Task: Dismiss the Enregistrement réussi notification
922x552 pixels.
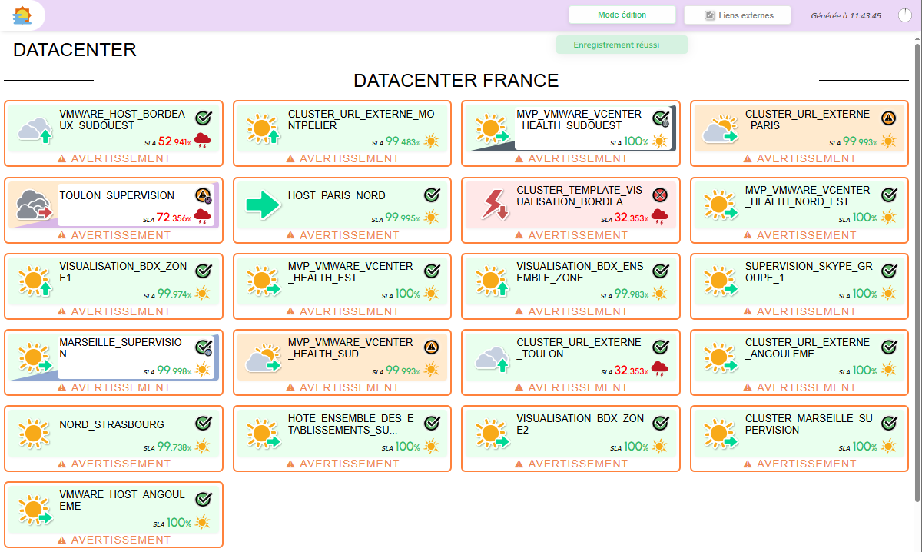Action: (x=622, y=45)
